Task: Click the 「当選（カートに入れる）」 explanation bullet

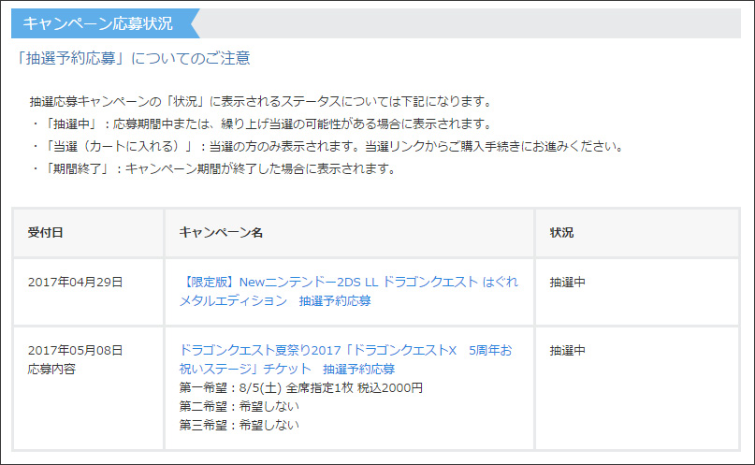Action: 327,146
